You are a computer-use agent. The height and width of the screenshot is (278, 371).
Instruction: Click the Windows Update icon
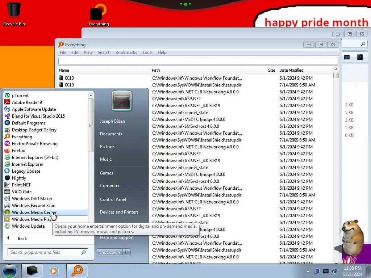[x=7, y=226]
